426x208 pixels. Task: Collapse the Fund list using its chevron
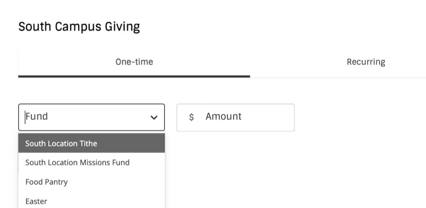(154, 118)
